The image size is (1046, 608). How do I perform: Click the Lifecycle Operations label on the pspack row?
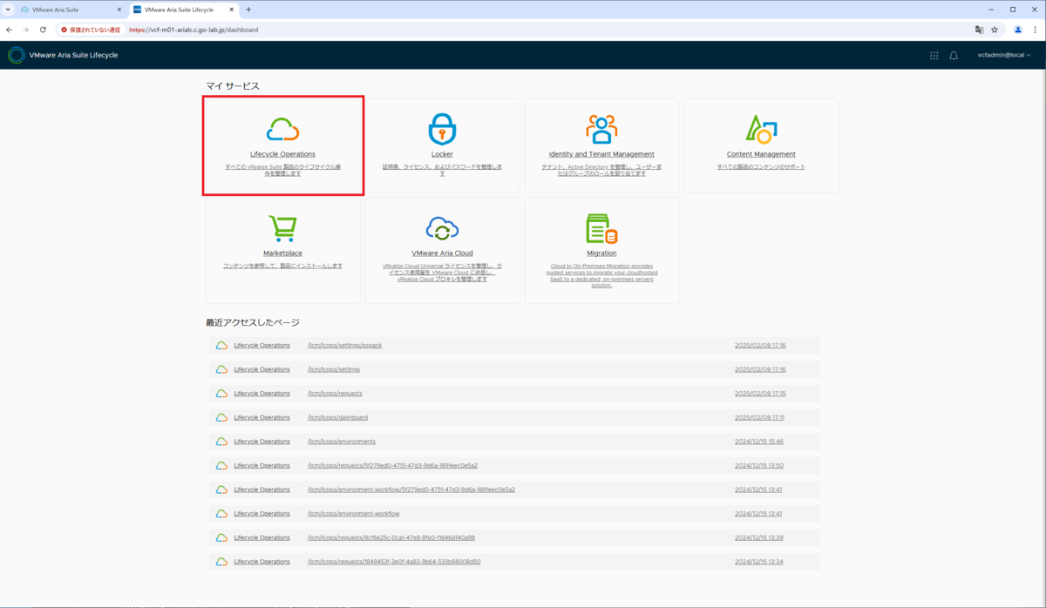[x=261, y=346]
